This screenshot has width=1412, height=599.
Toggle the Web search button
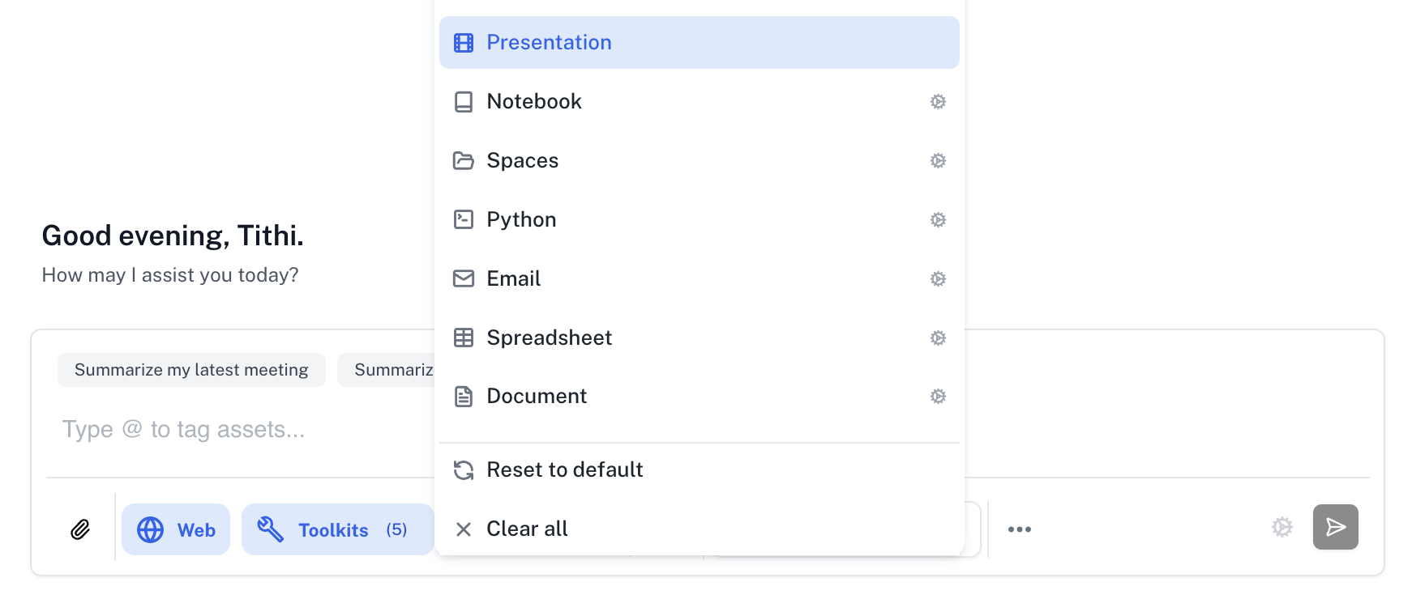coord(176,529)
